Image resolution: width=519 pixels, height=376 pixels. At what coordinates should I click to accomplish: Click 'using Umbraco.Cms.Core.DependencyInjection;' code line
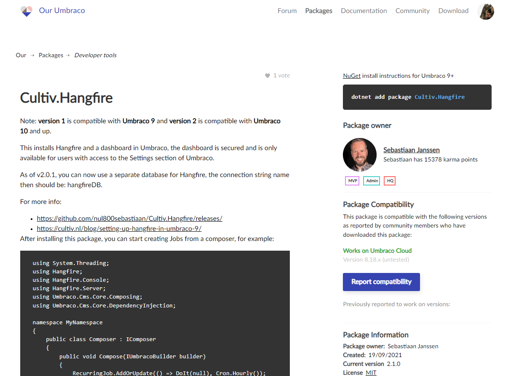point(104,305)
